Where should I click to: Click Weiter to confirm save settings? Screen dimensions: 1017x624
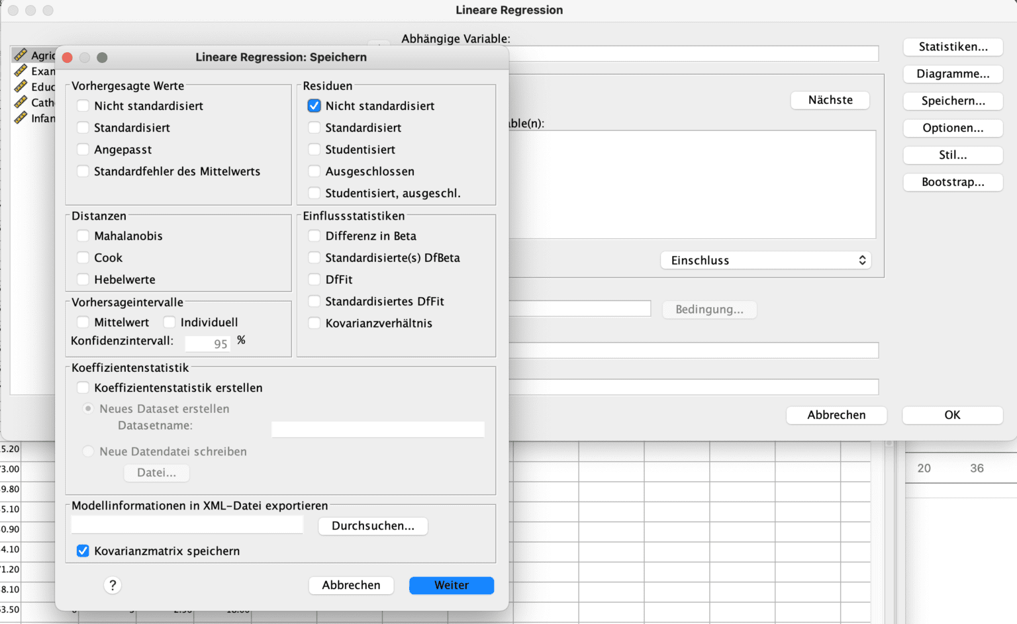pyautogui.click(x=451, y=586)
